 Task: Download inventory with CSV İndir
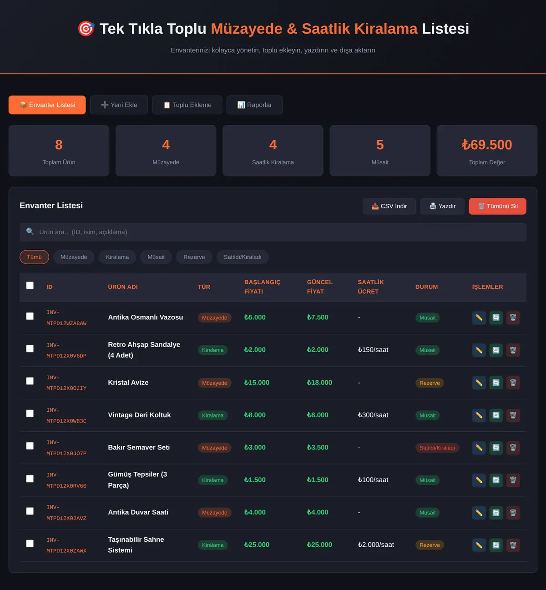[389, 206]
